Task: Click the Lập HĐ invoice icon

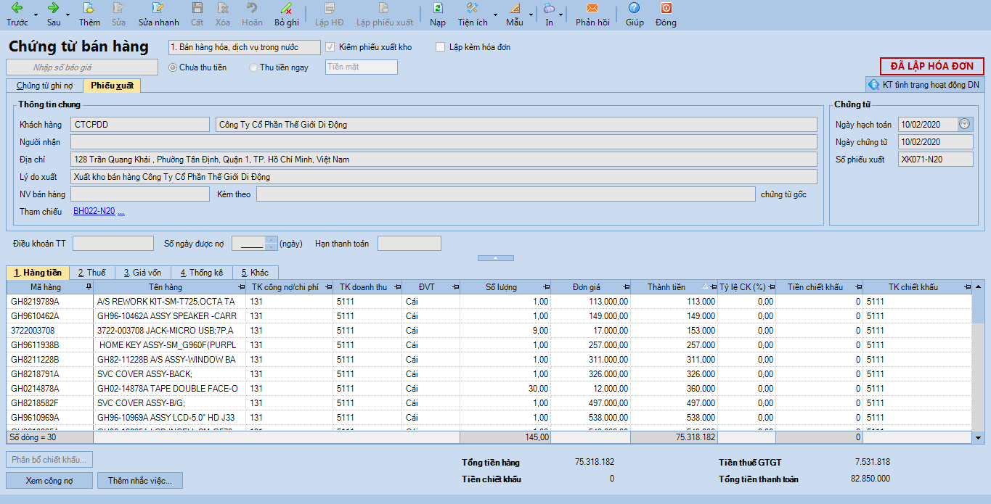Action: [x=330, y=15]
